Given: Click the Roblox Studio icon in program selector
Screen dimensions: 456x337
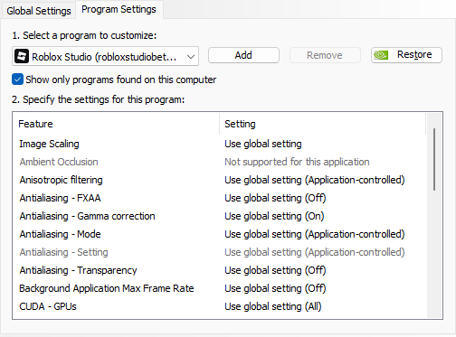Looking at the screenshot, I should coord(22,56).
